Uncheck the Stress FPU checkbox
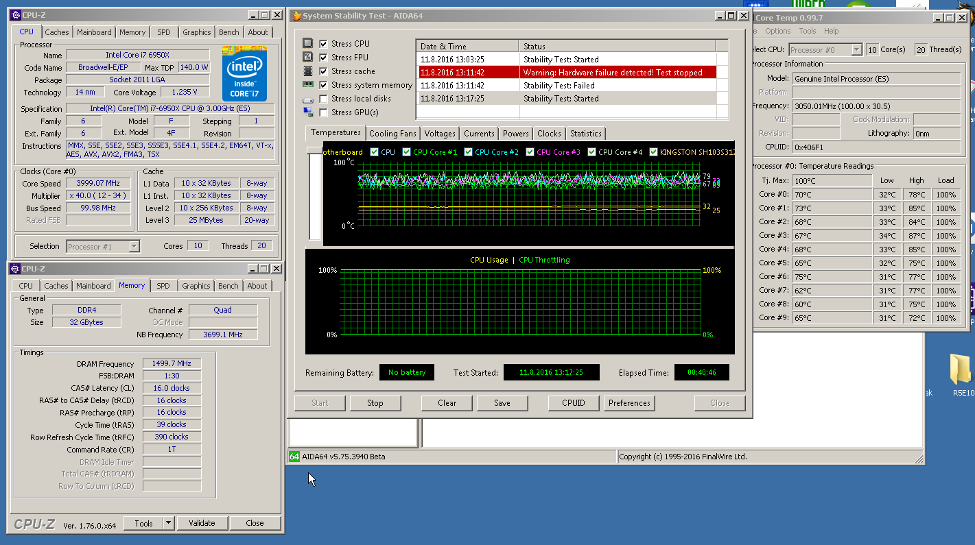Screen dimensions: 975x545 [x=324, y=58]
